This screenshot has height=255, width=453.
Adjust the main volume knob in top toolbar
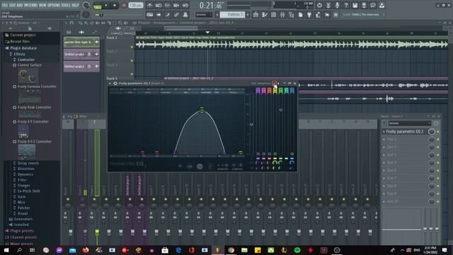pos(86,5)
